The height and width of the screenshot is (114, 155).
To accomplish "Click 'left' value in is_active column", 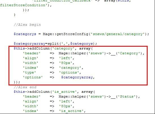I will click(x=66, y=101).
